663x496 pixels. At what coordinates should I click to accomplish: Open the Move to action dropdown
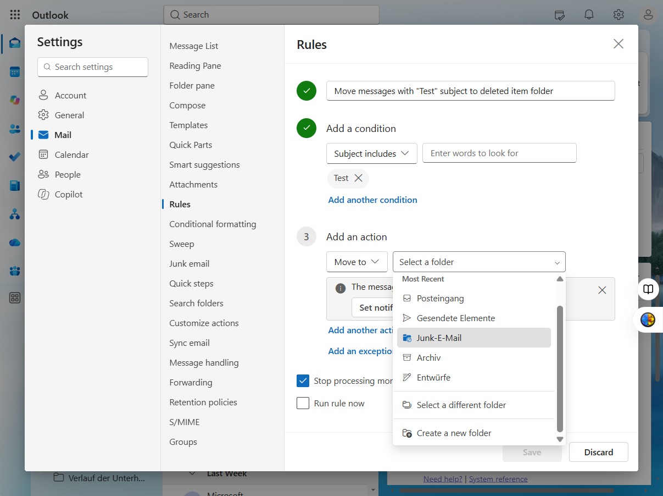point(357,262)
